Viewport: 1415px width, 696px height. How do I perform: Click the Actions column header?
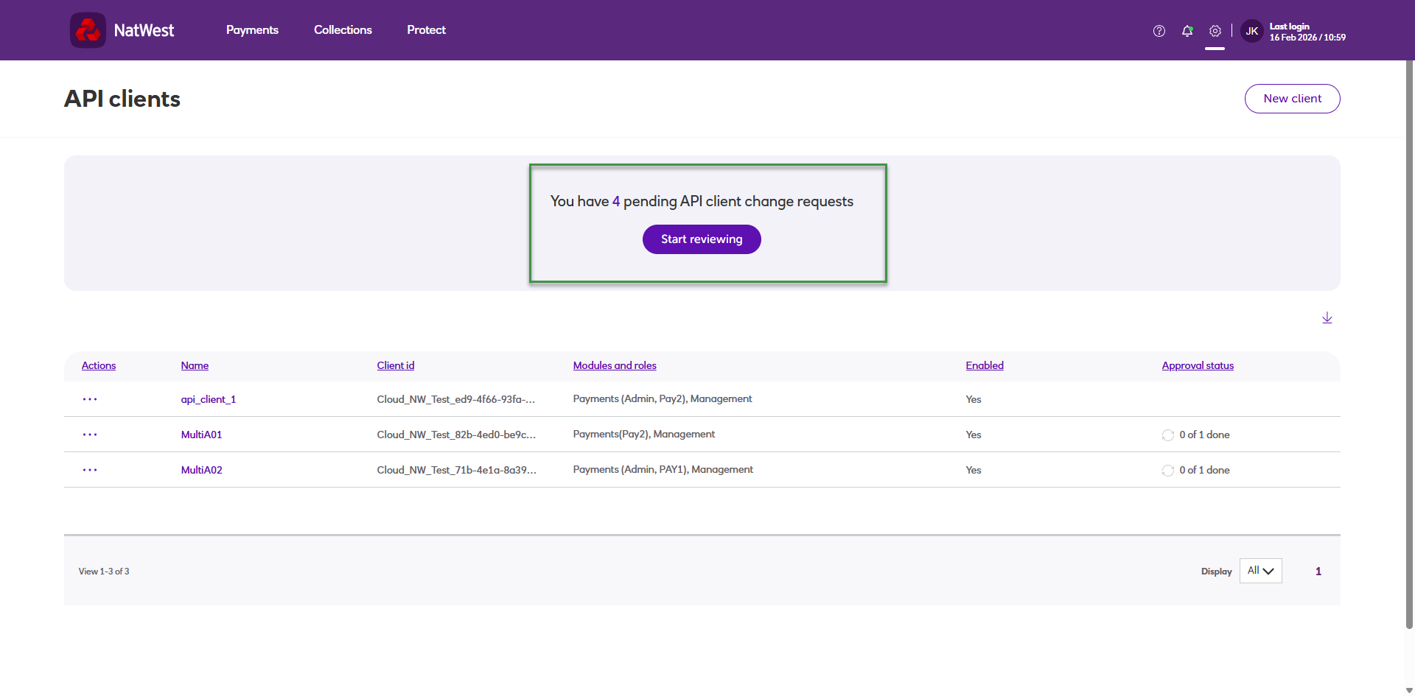click(99, 365)
